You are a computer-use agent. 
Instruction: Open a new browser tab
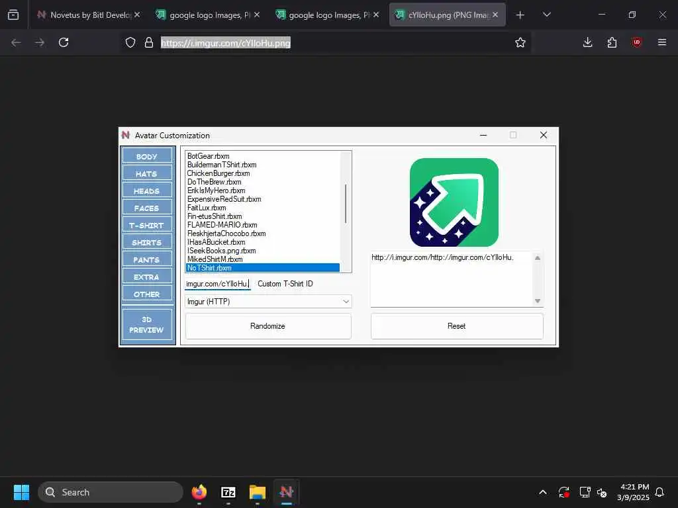(x=520, y=15)
